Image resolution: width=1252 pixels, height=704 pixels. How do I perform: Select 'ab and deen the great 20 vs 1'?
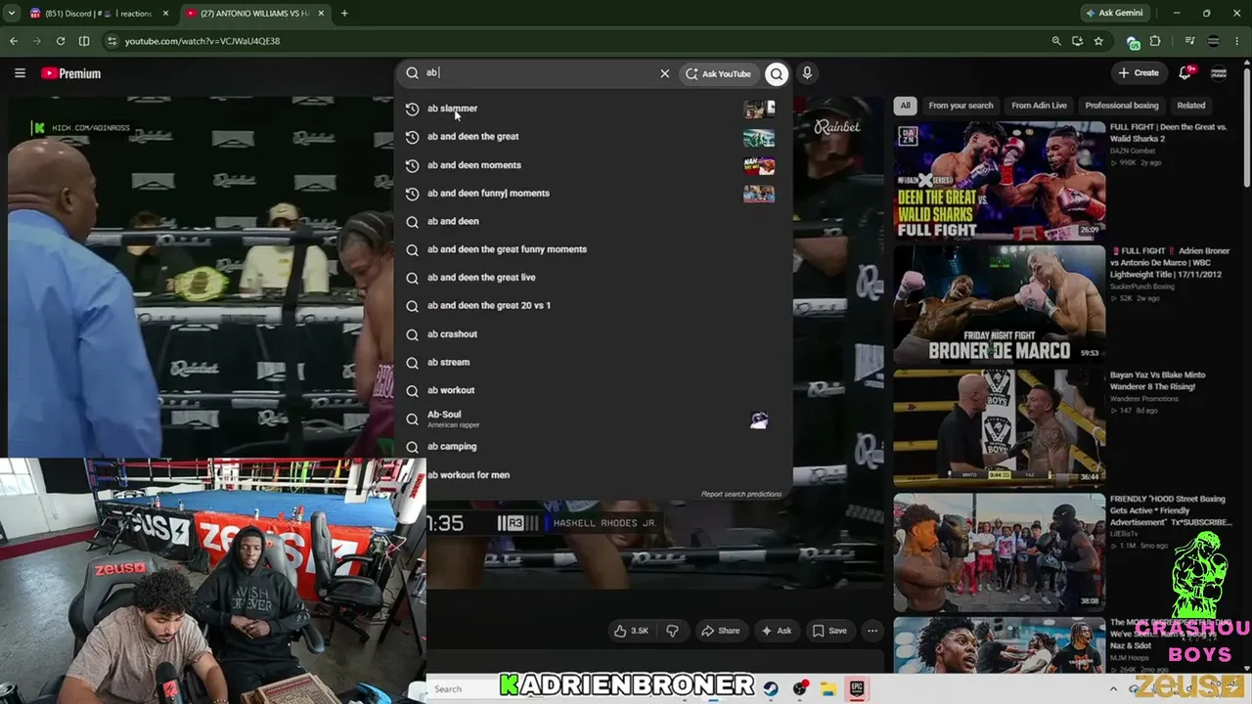point(594,306)
